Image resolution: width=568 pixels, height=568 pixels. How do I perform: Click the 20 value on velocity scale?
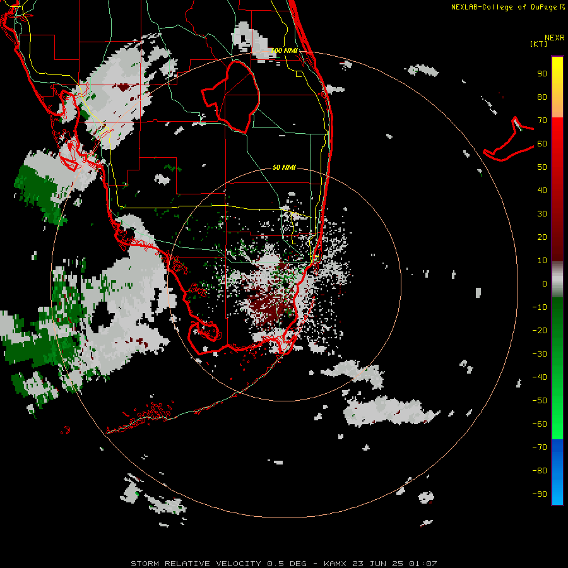pyautogui.click(x=542, y=237)
